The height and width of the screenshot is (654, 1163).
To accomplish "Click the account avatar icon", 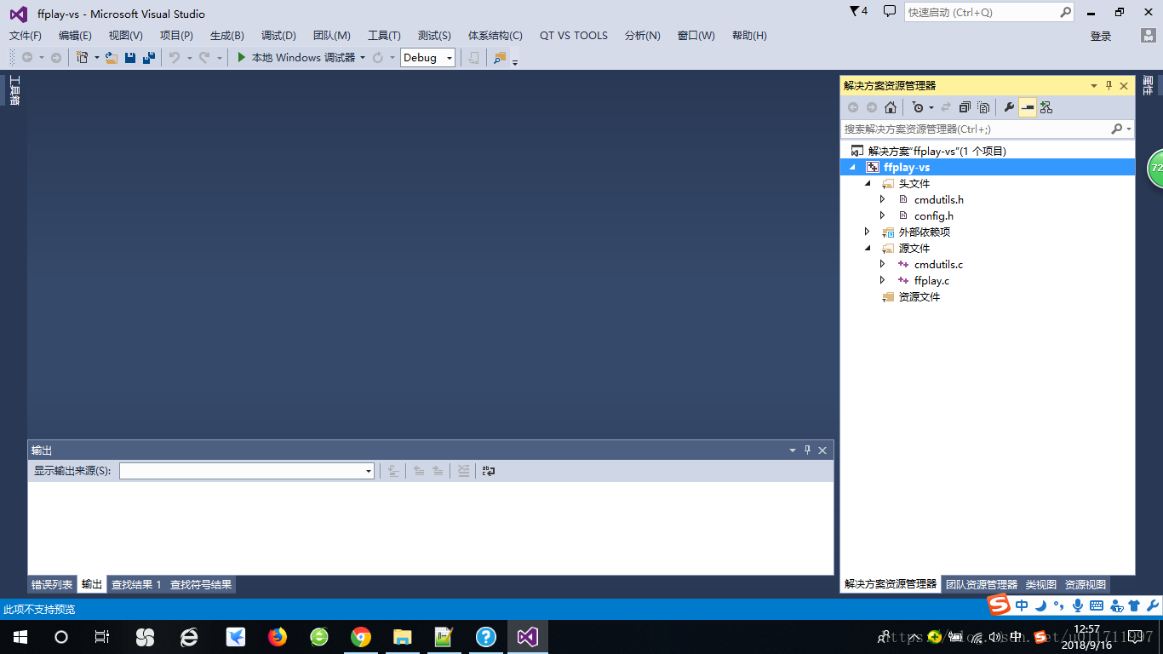I will (x=1149, y=36).
